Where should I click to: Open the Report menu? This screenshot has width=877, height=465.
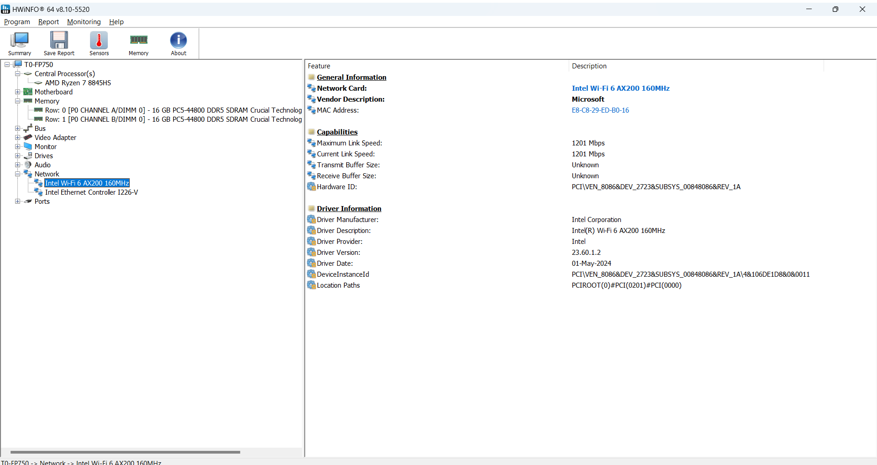tap(48, 22)
